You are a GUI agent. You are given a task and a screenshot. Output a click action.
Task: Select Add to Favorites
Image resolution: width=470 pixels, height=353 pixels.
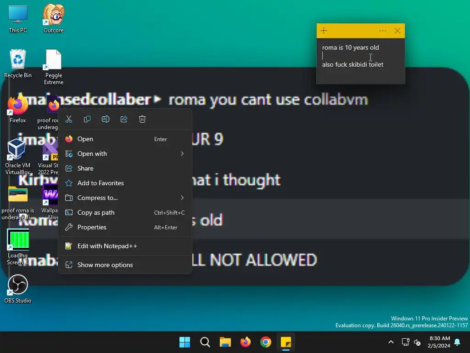[125, 183]
